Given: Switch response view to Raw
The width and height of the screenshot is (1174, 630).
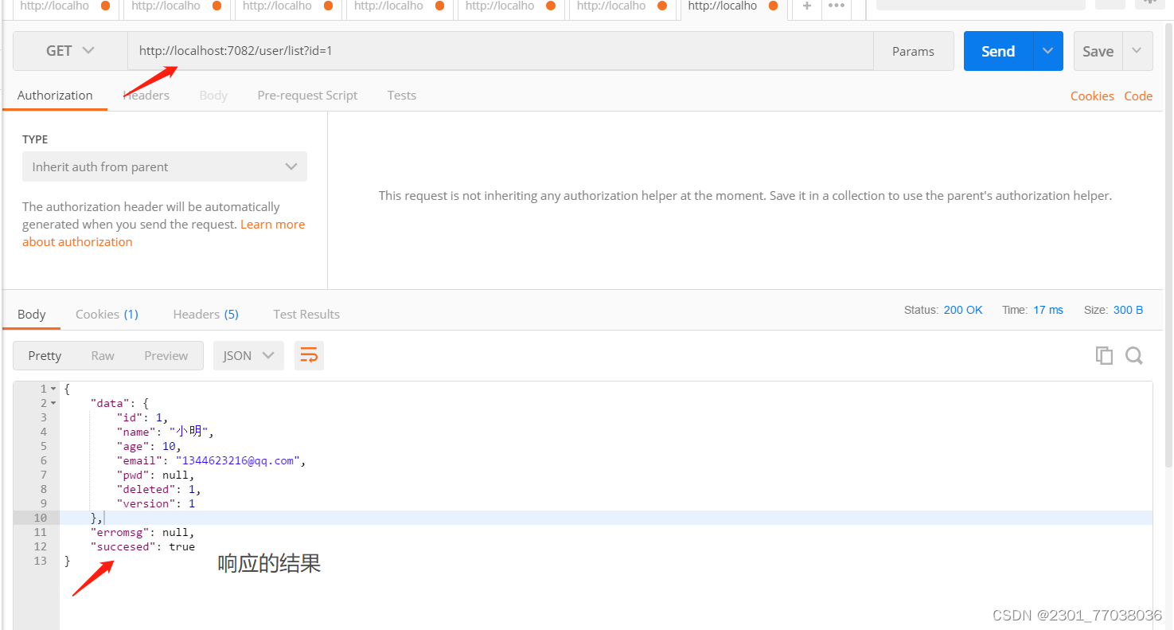Looking at the screenshot, I should pos(102,355).
